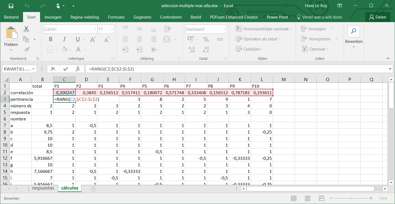Toggle Bold formatting
Viewport: 395px width, 204px height.
coord(50,39)
